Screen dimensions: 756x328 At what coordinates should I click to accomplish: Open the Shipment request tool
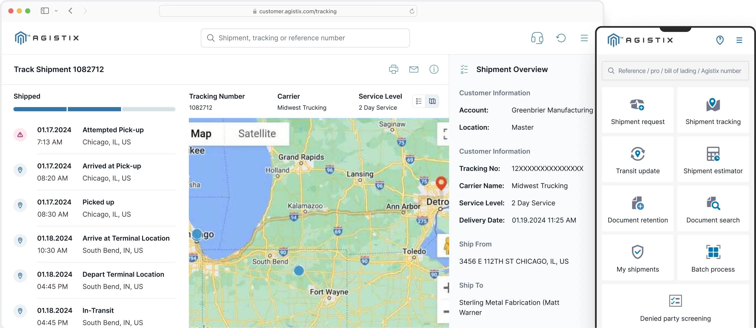[637, 111]
